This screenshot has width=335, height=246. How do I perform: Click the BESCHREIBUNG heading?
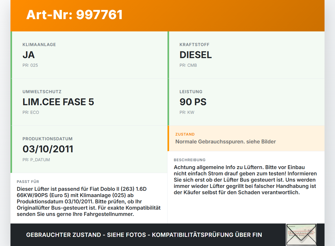(x=190, y=160)
